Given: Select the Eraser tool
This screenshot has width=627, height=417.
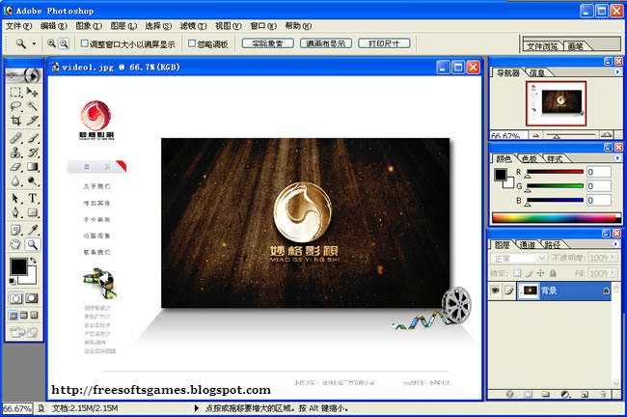Looking at the screenshot, I should [x=15, y=167].
